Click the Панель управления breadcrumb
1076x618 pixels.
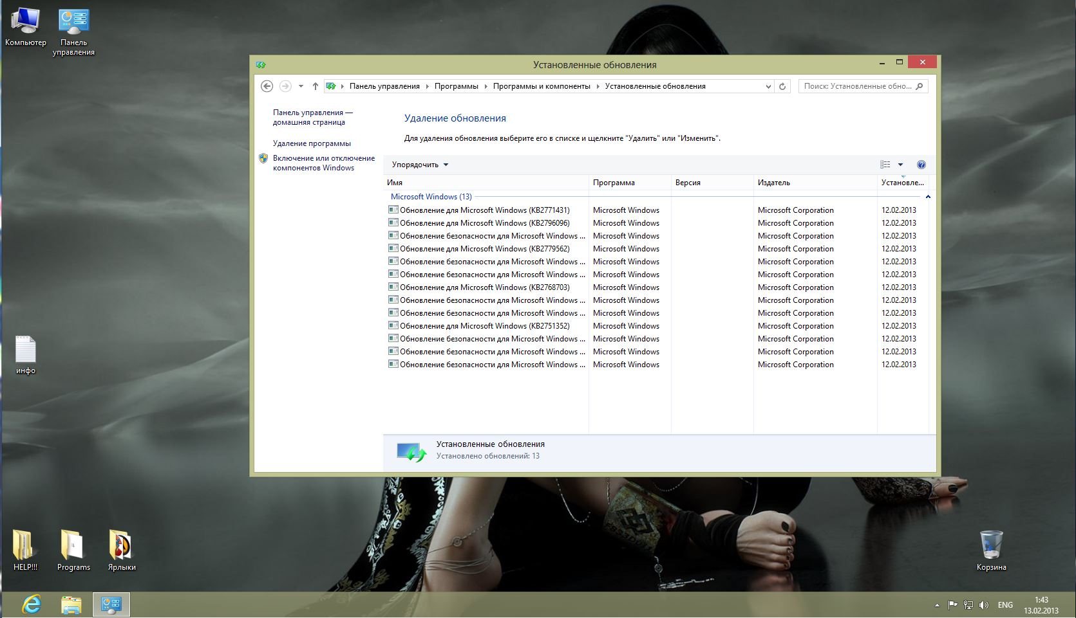tap(384, 86)
